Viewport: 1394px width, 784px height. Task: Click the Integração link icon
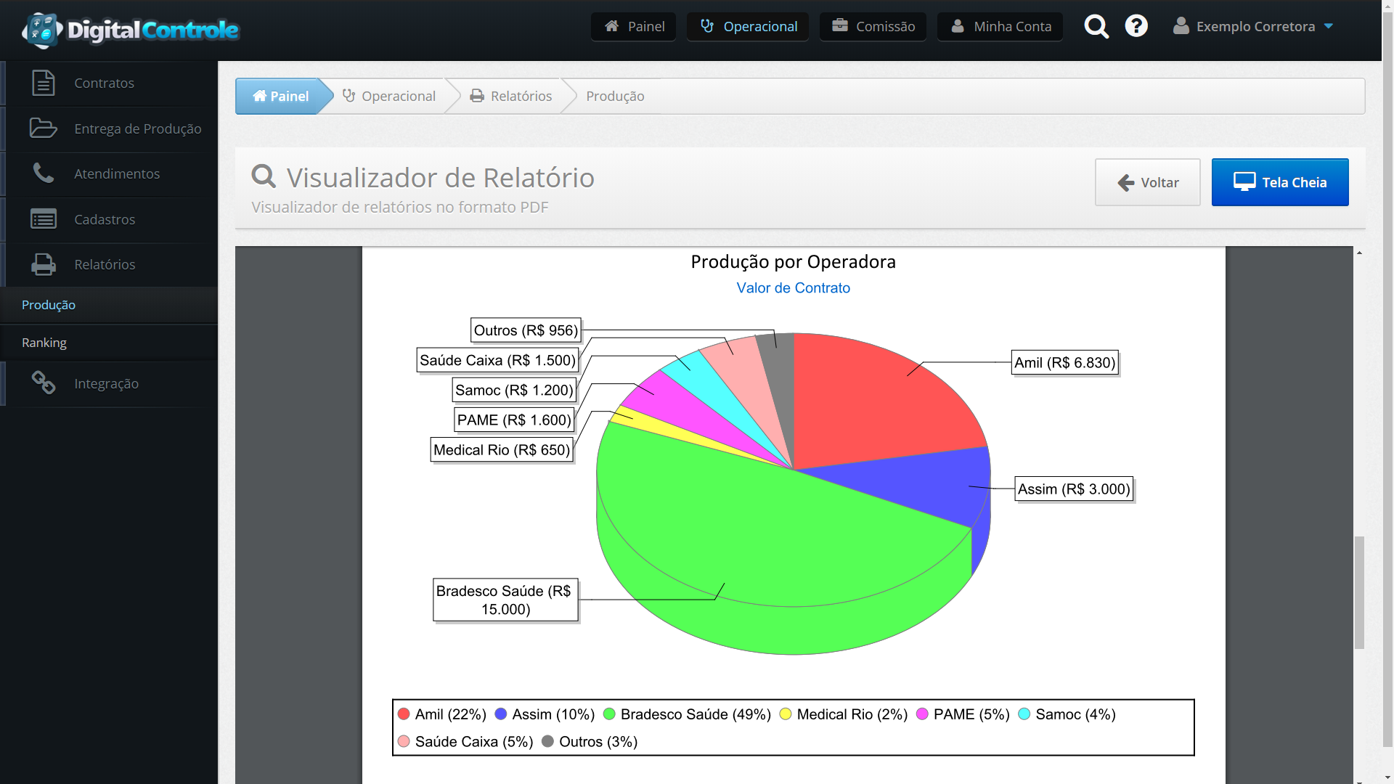coord(44,383)
